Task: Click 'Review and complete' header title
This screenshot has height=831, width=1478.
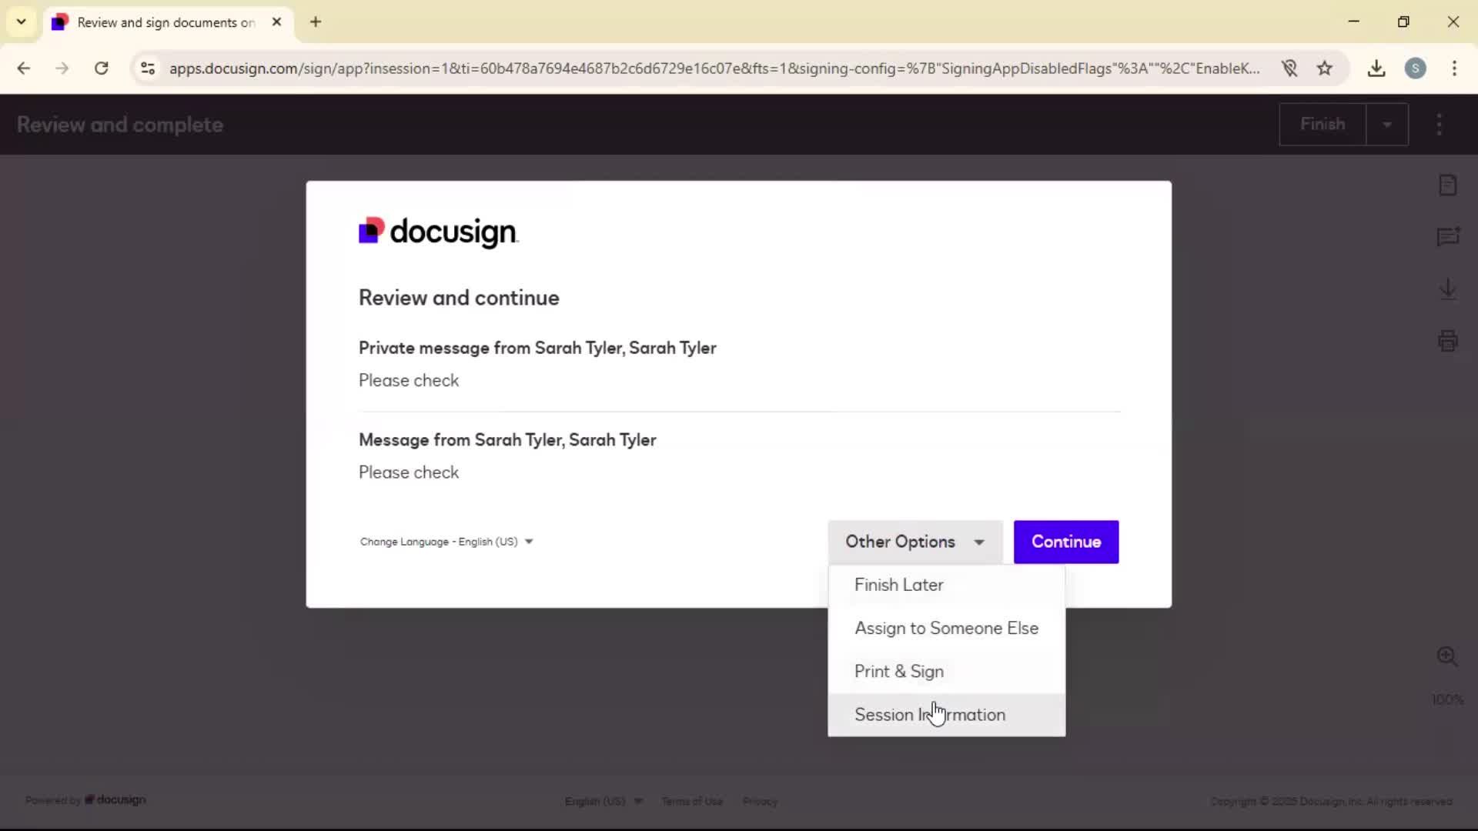Action: tap(120, 125)
